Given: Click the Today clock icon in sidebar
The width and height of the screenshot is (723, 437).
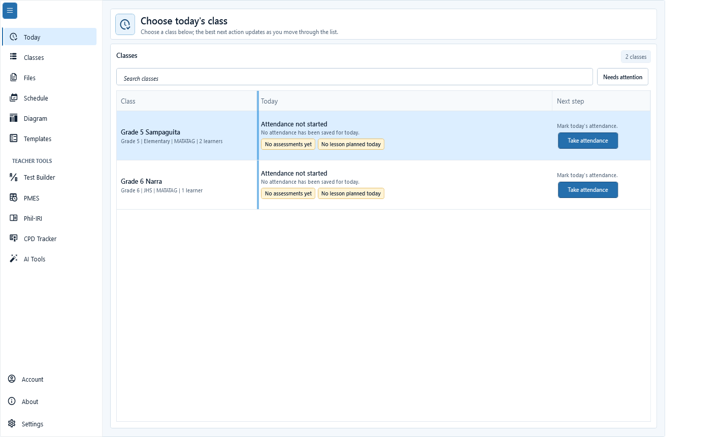Looking at the screenshot, I should point(14,37).
